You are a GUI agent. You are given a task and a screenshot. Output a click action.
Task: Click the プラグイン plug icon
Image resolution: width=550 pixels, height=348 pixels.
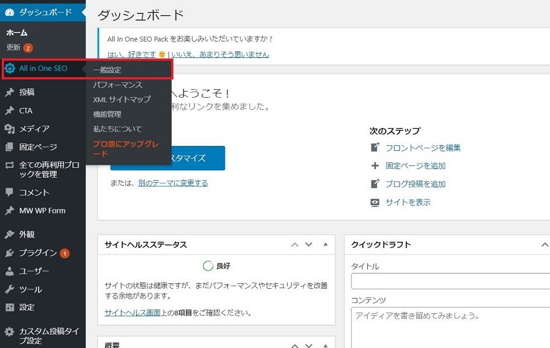pos(9,253)
